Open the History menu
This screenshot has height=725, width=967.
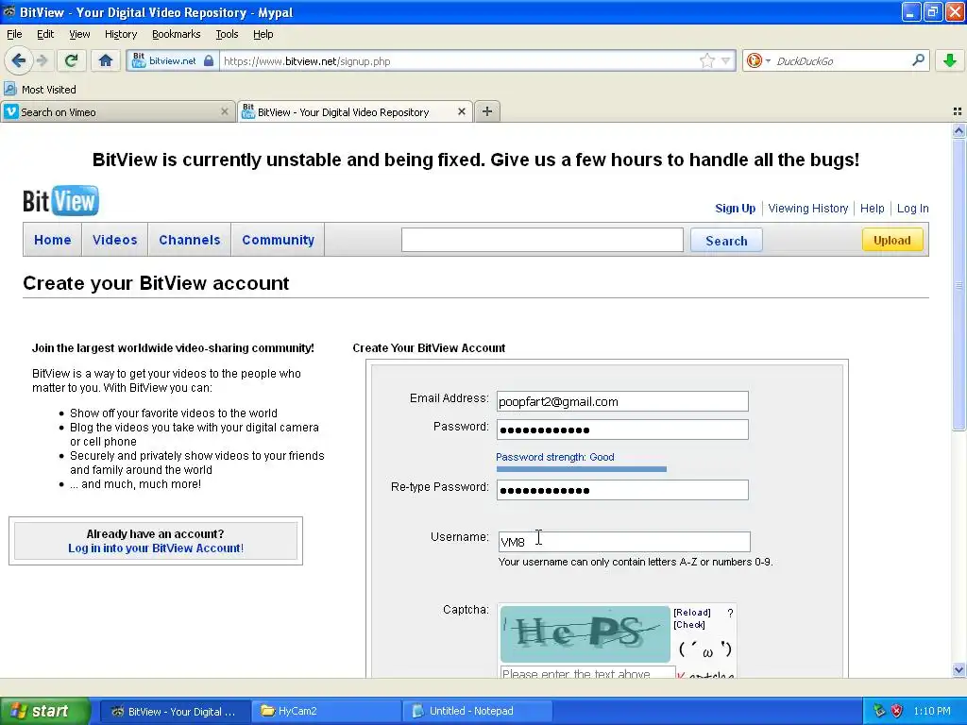120,34
